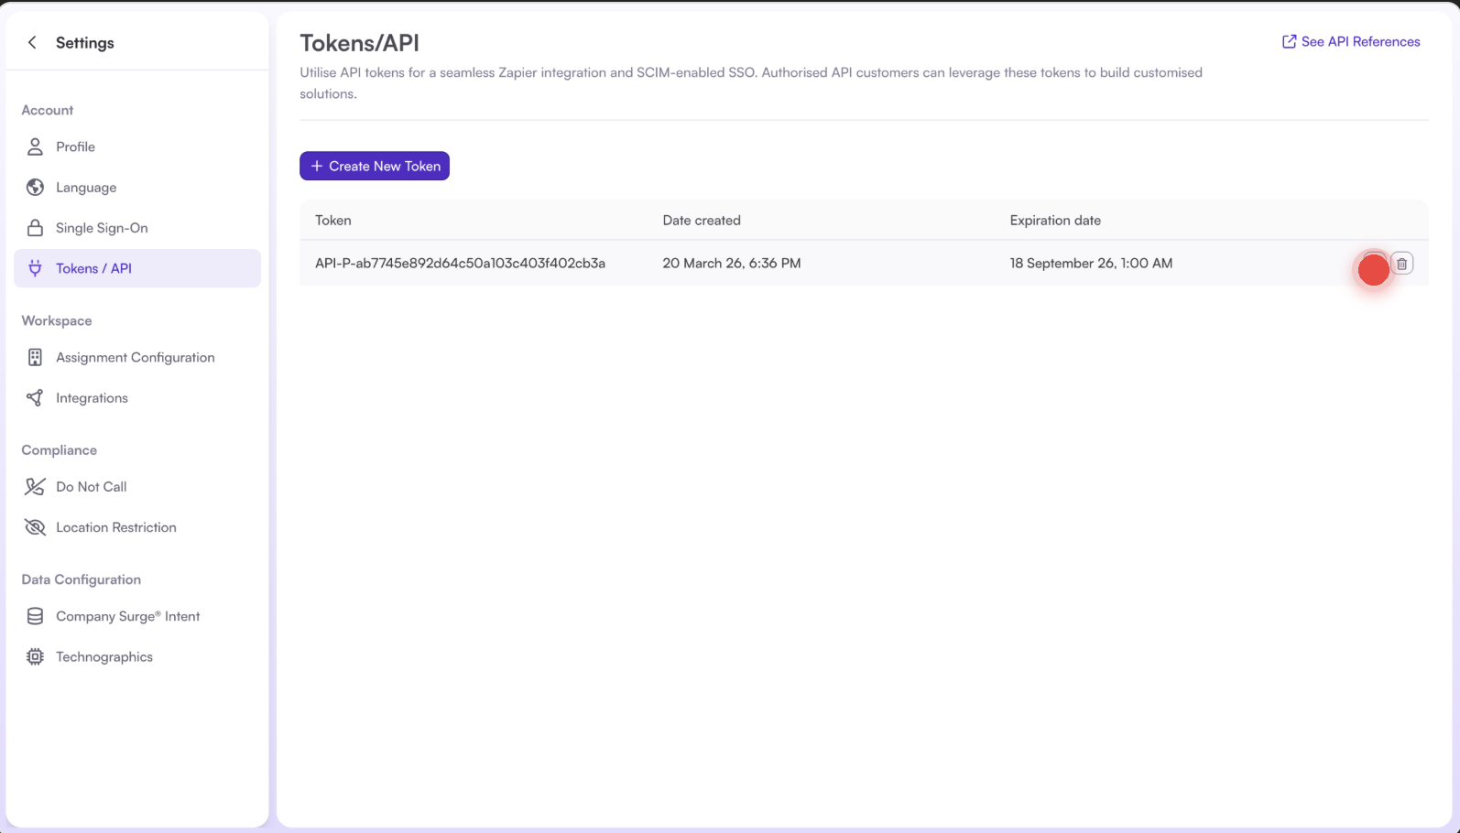Go back using the Settings back arrow
1460x833 pixels.
pyautogui.click(x=32, y=42)
